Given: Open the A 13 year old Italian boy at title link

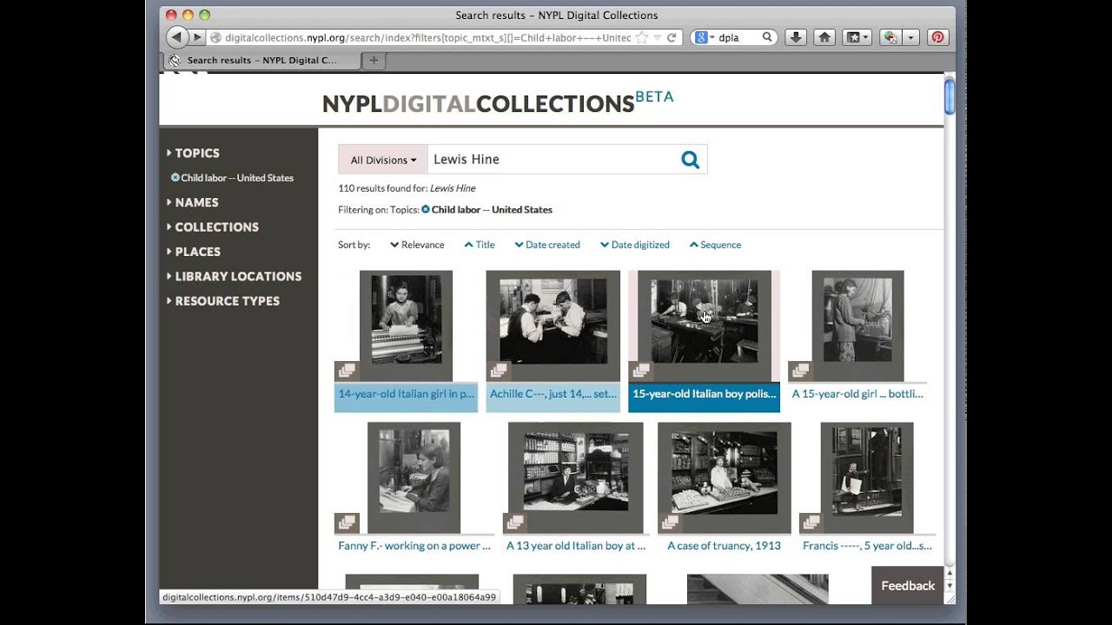Looking at the screenshot, I should tap(576, 546).
